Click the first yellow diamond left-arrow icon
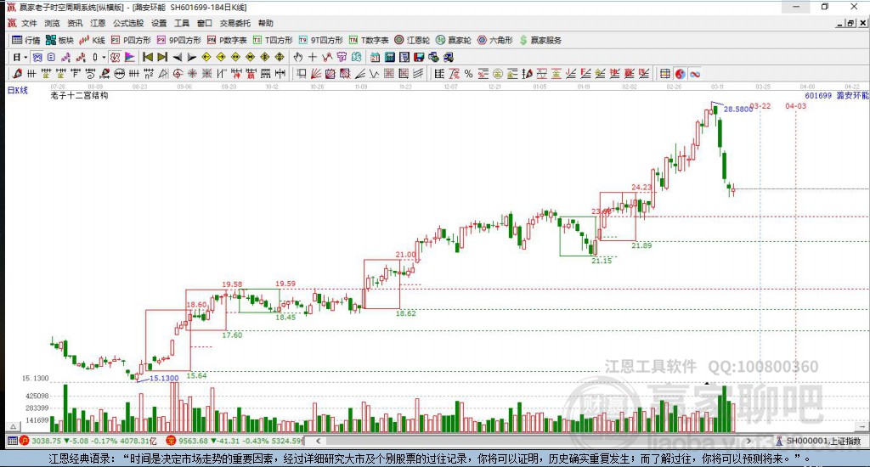Viewport: 870px width, 467px height. click(206, 57)
